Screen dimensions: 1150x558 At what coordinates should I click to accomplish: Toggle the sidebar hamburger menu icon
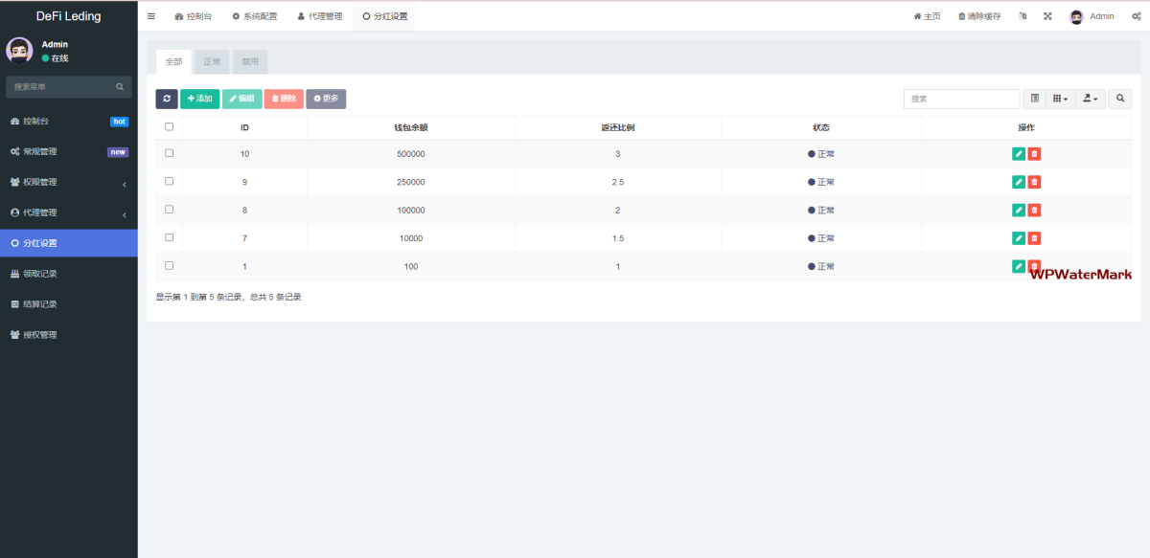coord(151,16)
